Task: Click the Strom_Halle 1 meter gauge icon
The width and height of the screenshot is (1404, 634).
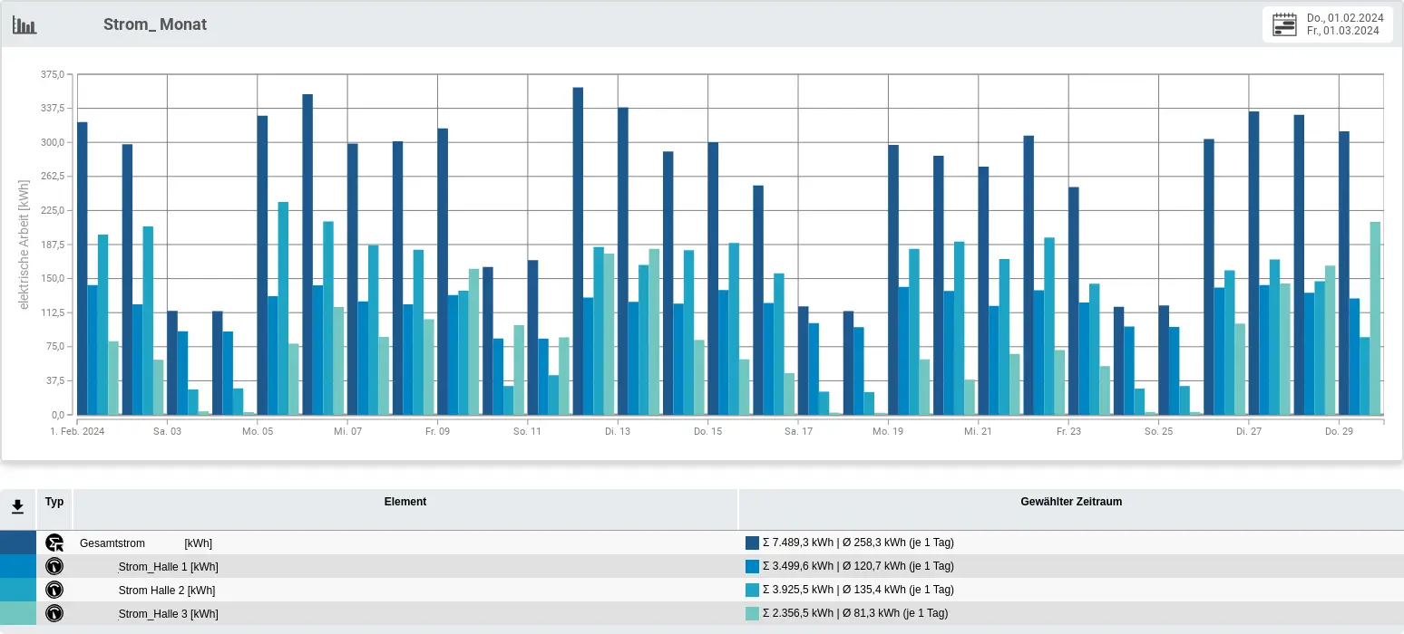Action: click(54, 566)
